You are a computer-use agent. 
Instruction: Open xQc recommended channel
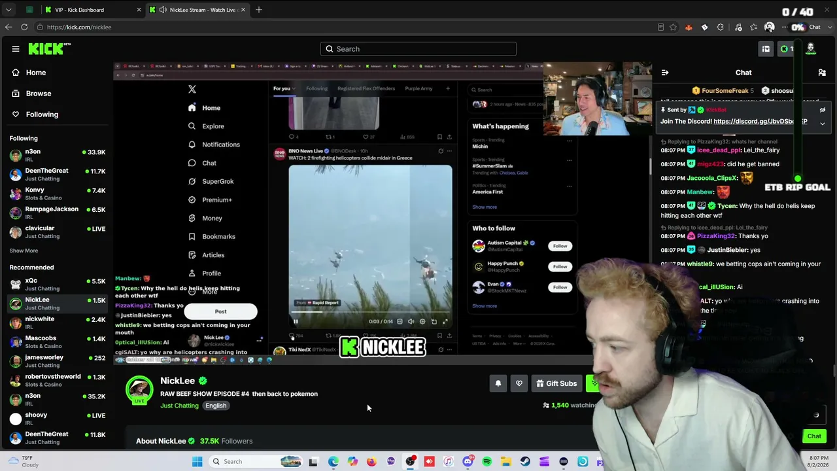58,285
